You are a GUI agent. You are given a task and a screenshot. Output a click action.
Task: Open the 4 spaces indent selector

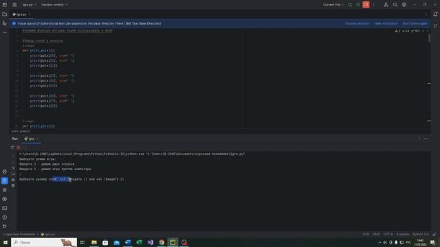click(403, 234)
